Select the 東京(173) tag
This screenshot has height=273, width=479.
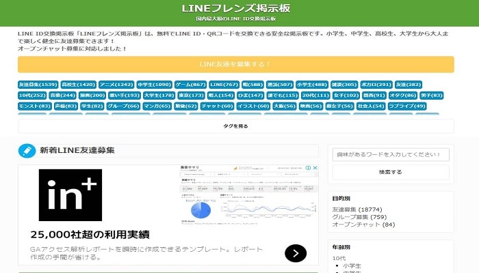pos(191,96)
